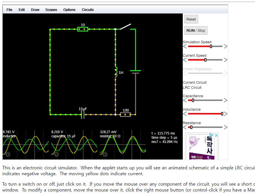Click the resistor scope waveform
This screenshot has width=255, height=196.
pyautogui.click(x=123, y=145)
